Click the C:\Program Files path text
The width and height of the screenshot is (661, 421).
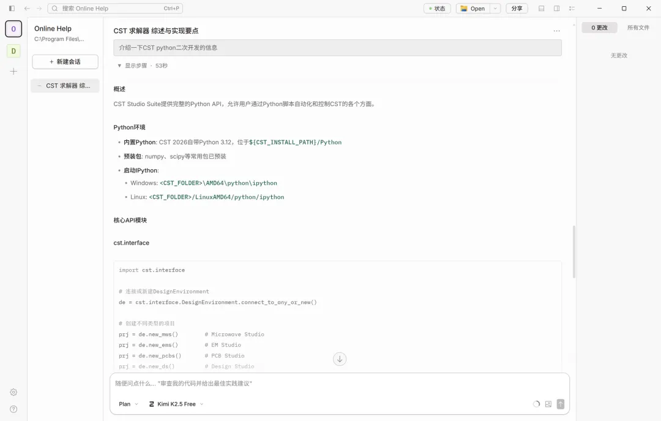[x=59, y=39]
